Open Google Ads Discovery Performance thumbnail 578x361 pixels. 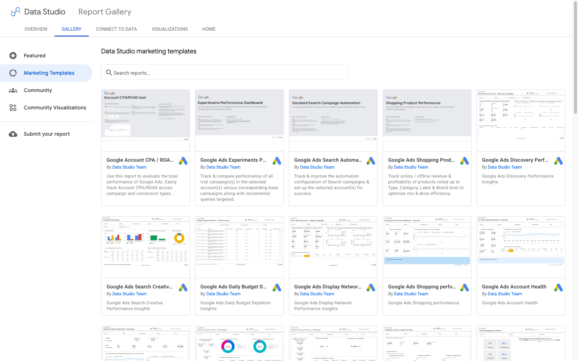point(521,121)
